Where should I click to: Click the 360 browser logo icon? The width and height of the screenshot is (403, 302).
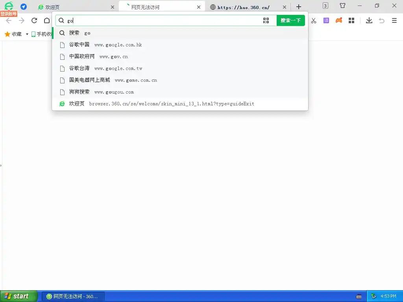point(9,6)
